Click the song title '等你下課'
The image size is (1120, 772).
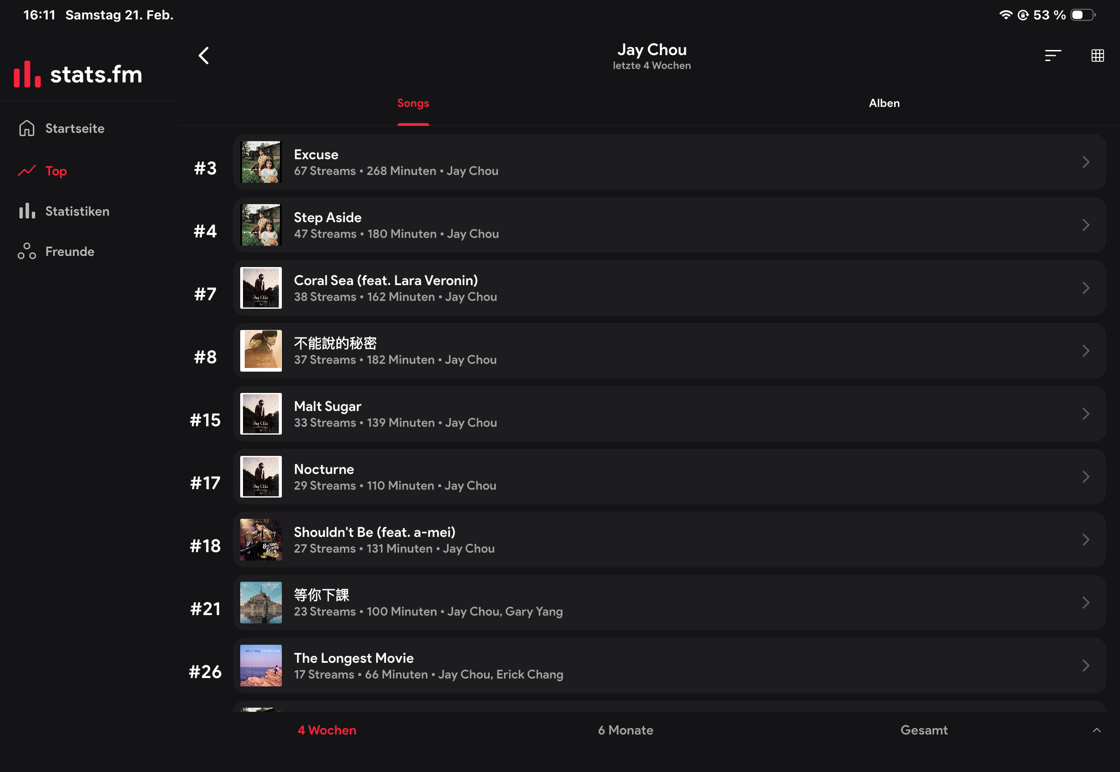pyautogui.click(x=322, y=594)
